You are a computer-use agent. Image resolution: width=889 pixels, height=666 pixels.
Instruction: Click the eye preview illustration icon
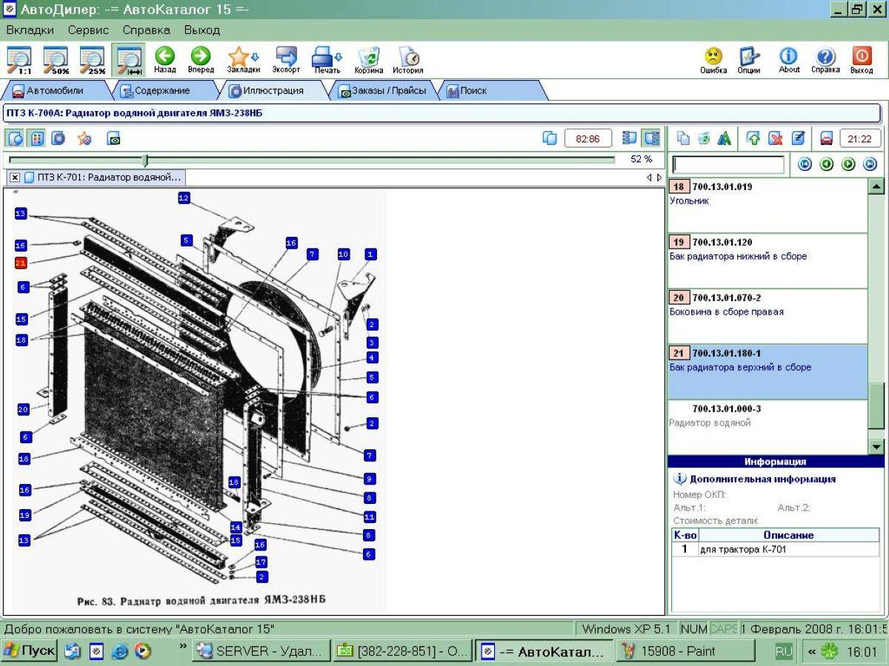click(114, 138)
